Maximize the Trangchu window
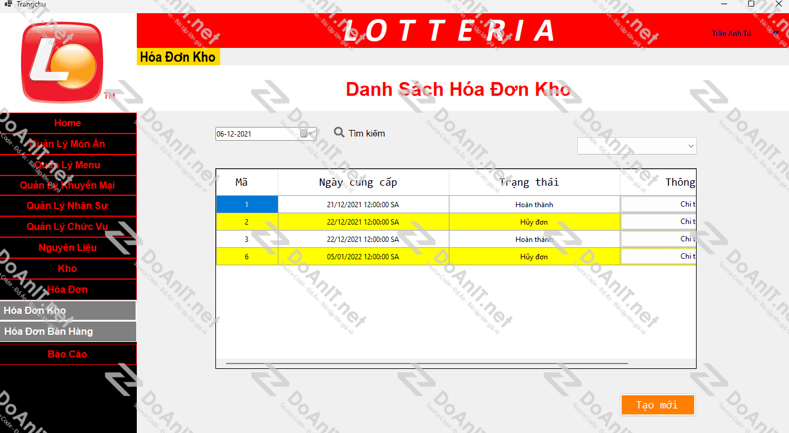 click(x=751, y=4)
